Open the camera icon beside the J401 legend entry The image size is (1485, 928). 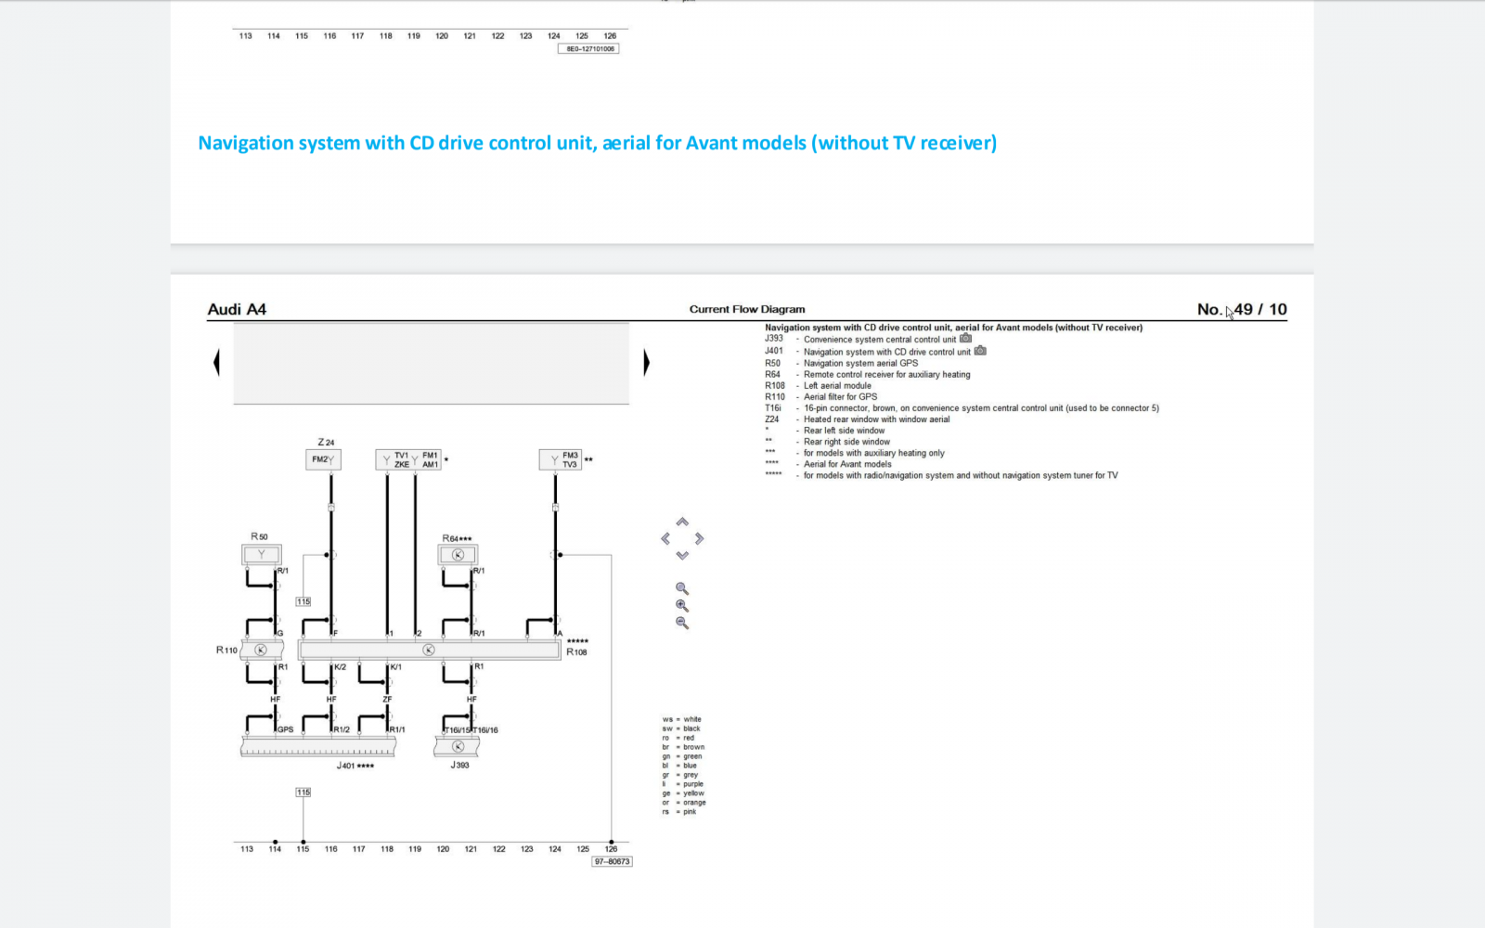point(980,351)
